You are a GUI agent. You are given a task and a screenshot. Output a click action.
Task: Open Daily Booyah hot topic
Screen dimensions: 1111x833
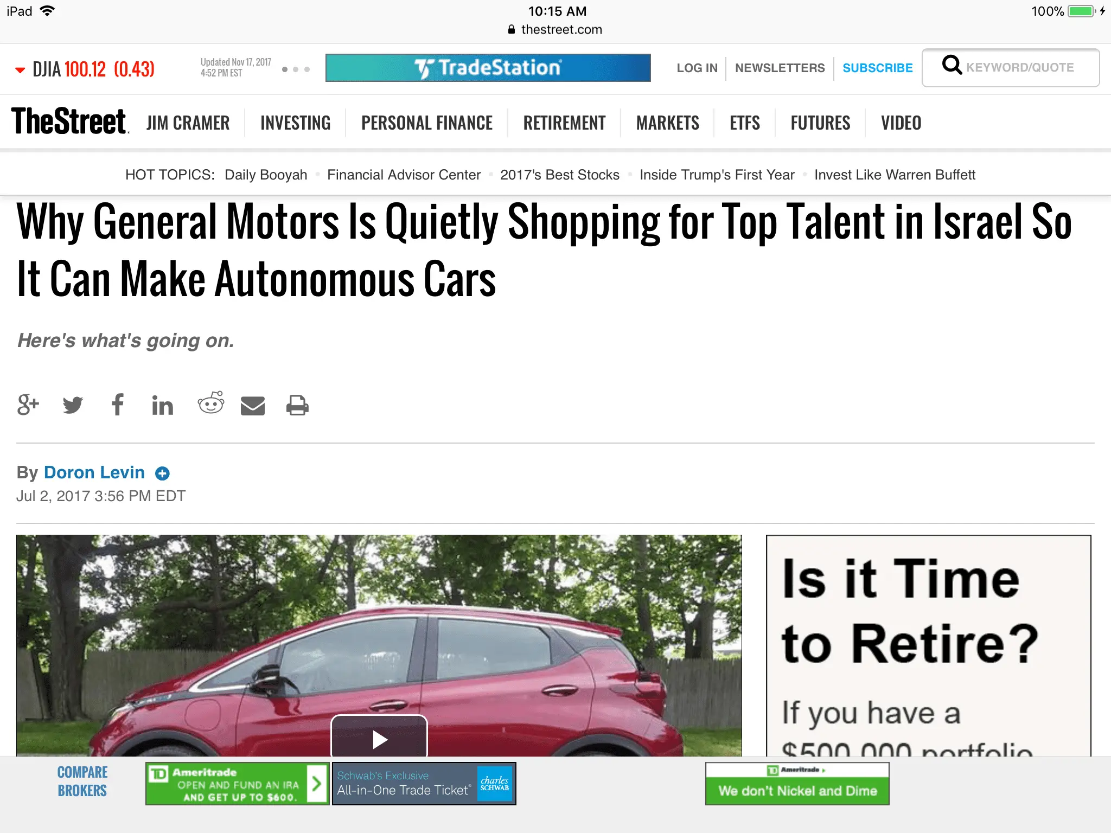point(266,175)
